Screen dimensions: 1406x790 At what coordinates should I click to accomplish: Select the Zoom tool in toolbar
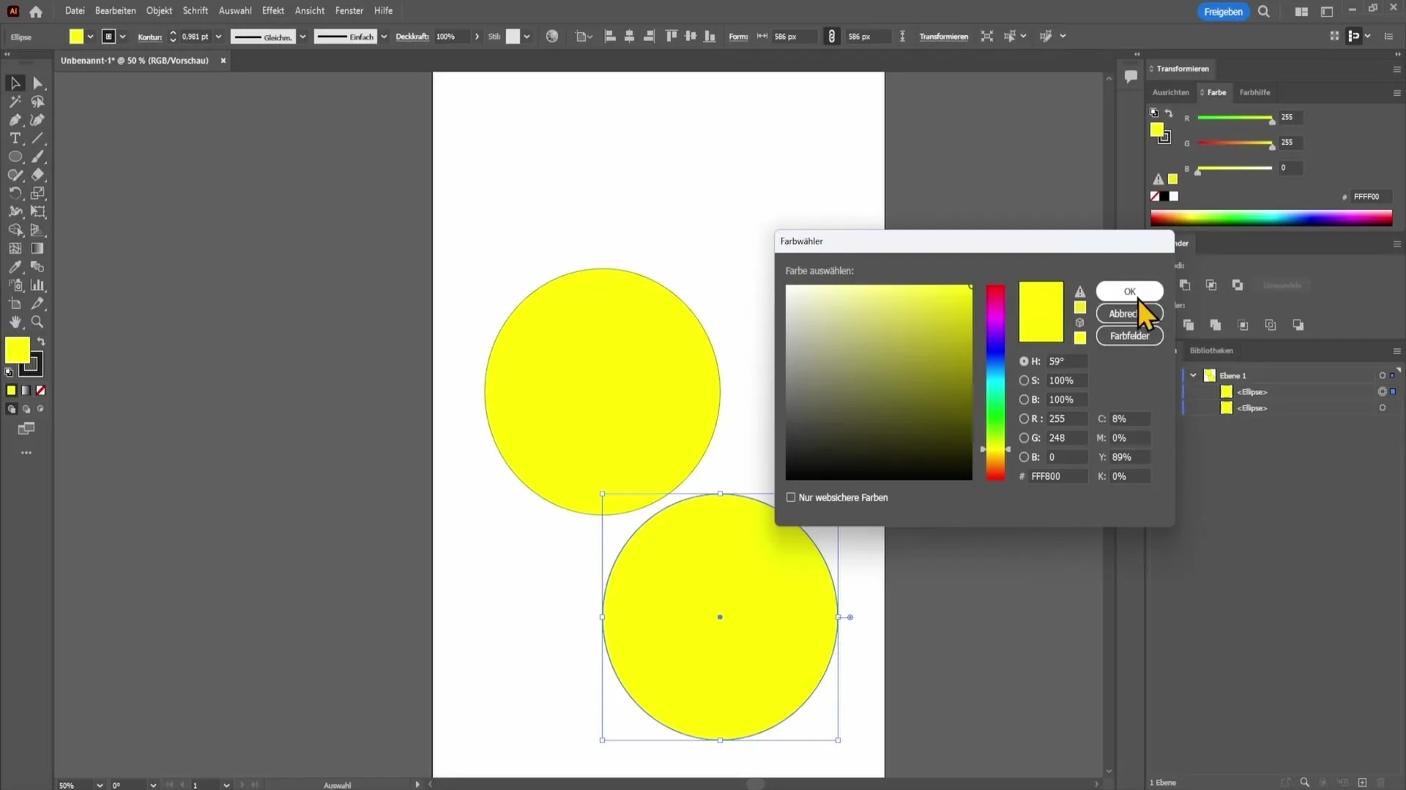(x=38, y=322)
